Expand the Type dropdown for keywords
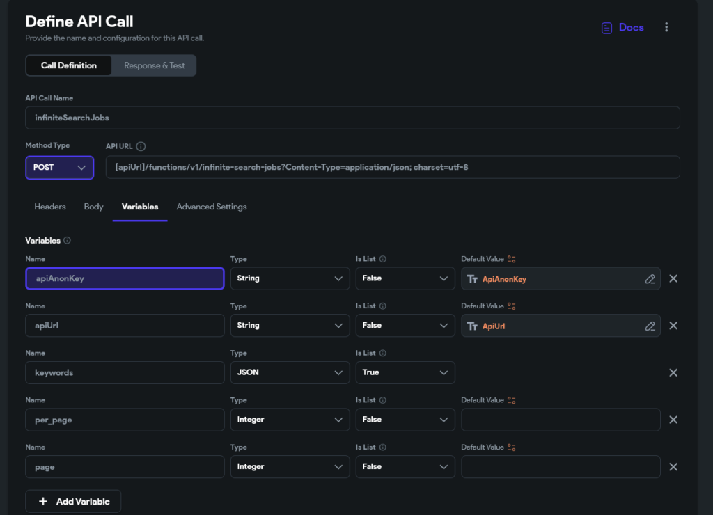713x515 pixels. (290, 372)
